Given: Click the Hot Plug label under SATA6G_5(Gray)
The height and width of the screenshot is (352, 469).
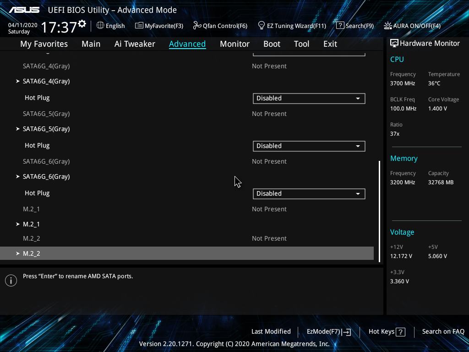Looking at the screenshot, I should click(37, 145).
